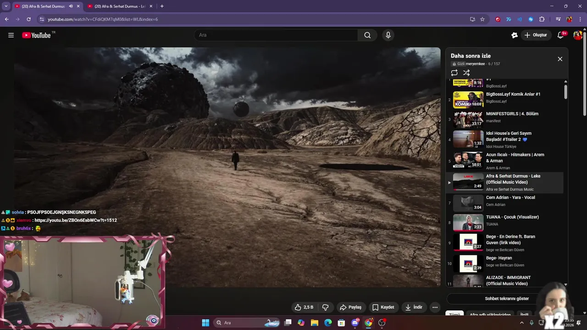Image resolution: width=587 pixels, height=330 pixels.
Task: Open the tab search dropdown arrow
Action: coord(6,6)
